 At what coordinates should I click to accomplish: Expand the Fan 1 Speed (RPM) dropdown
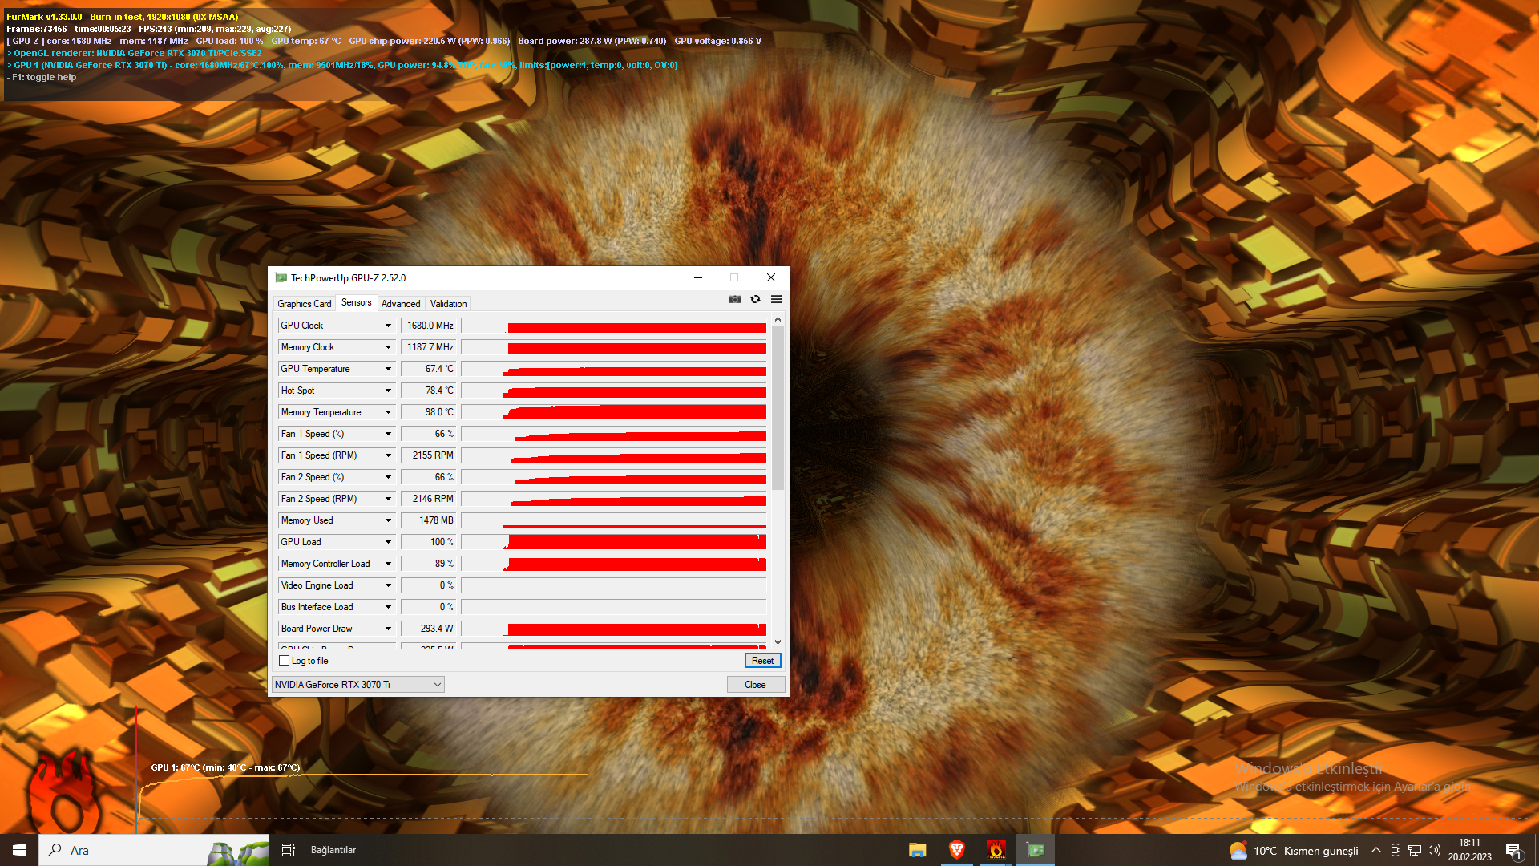(x=388, y=455)
